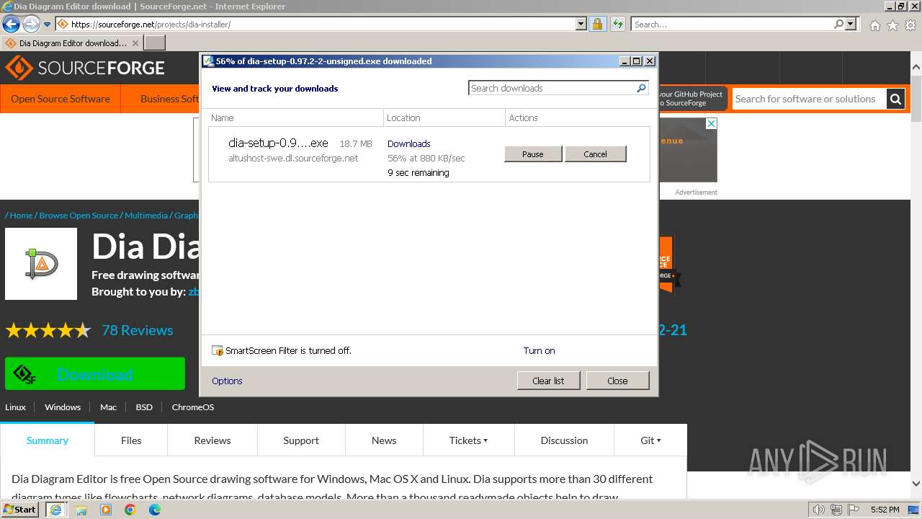The height and width of the screenshot is (519, 922).
Task: Switch to the Reviews tab
Action: (x=212, y=440)
